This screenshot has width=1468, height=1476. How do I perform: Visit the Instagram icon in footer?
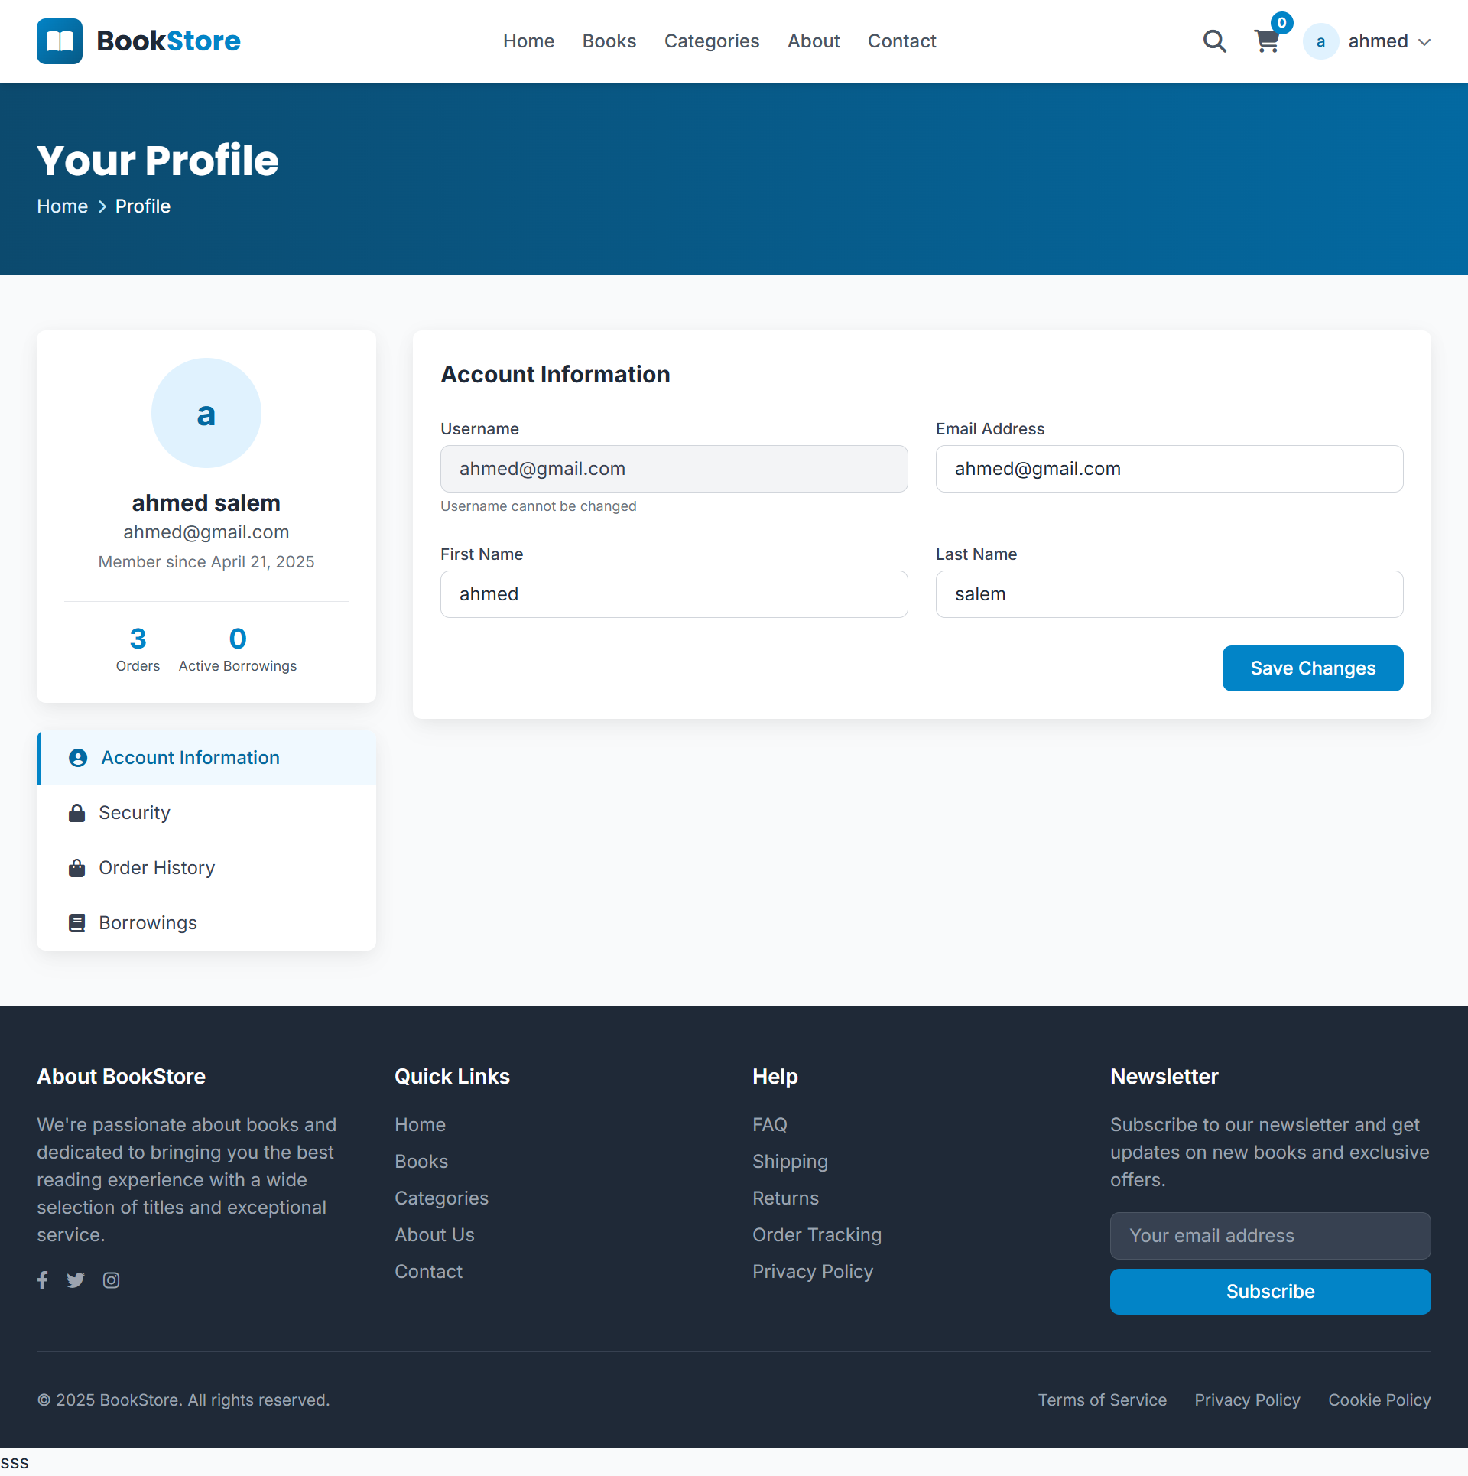[112, 1280]
